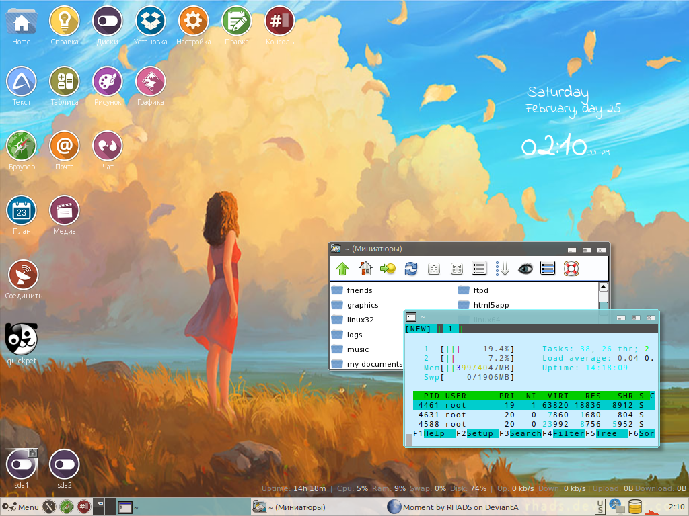Viewport: 689px width, 516px height.
Task: Toggle hidden files eye icon in file manager
Action: click(x=525, y=269)
